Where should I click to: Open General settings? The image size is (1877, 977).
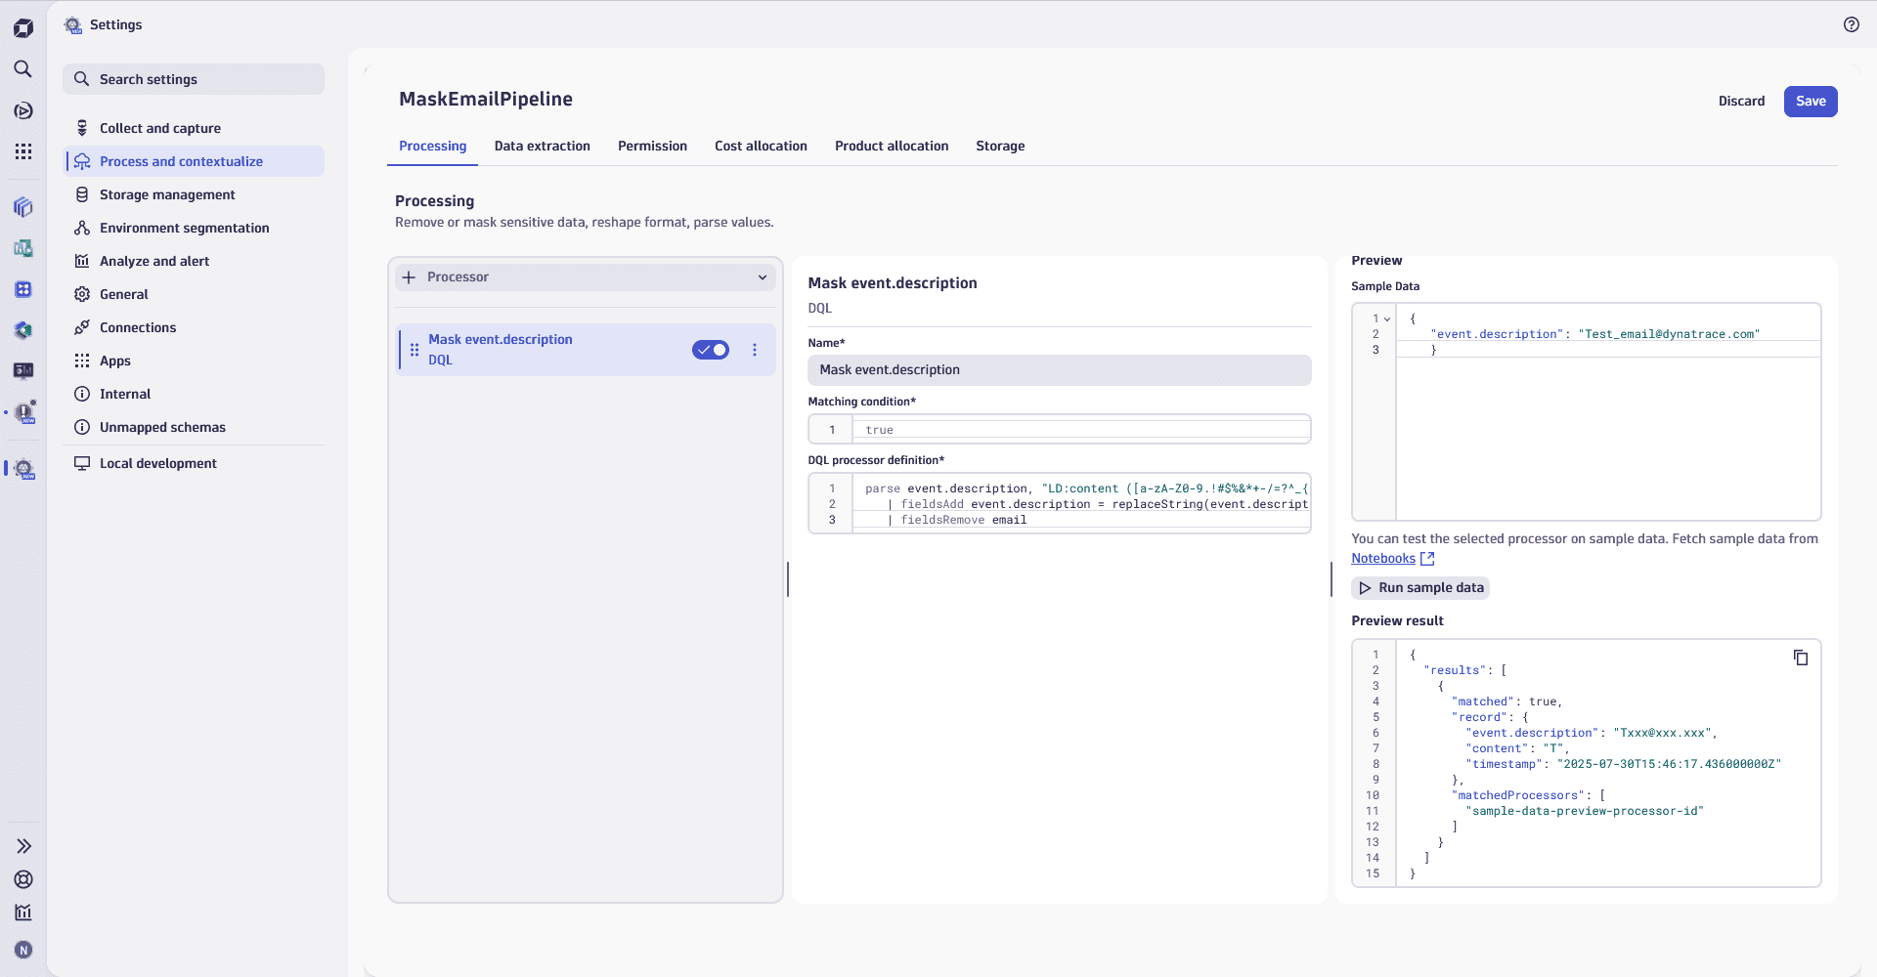pyautogui.click(x=194, y=294)
